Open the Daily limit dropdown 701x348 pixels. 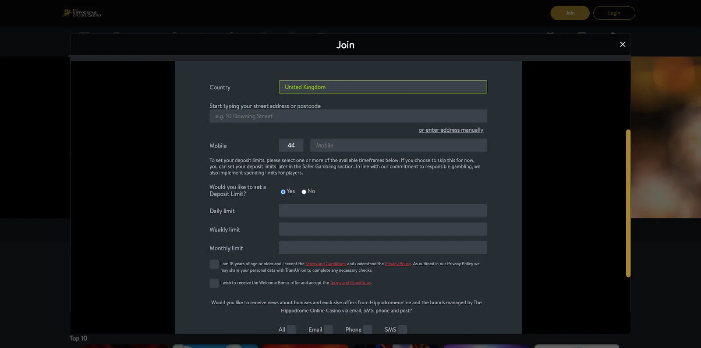(382, 211)
